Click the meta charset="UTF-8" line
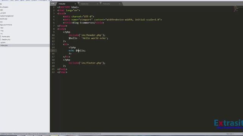The image size is (243, 136). pyautogui.click(x=79, y=17)
